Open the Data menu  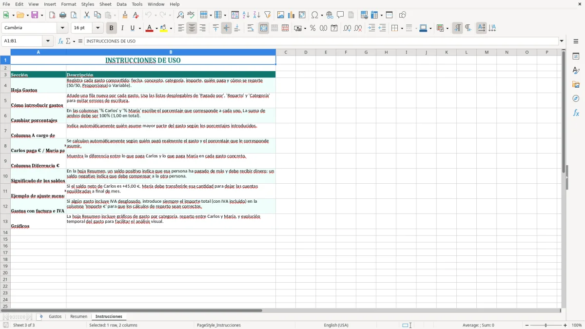click(x=122, y=4)
